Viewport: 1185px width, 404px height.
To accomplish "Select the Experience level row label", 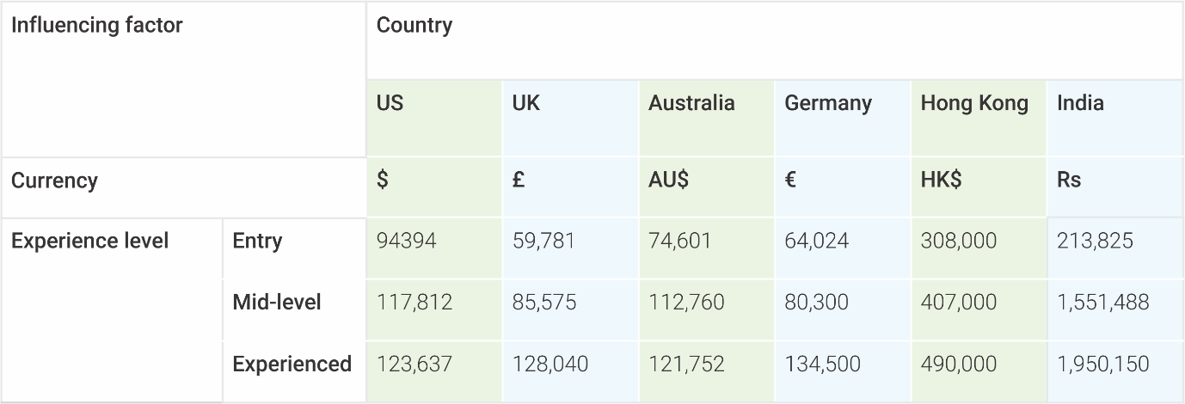I will 112,310.
